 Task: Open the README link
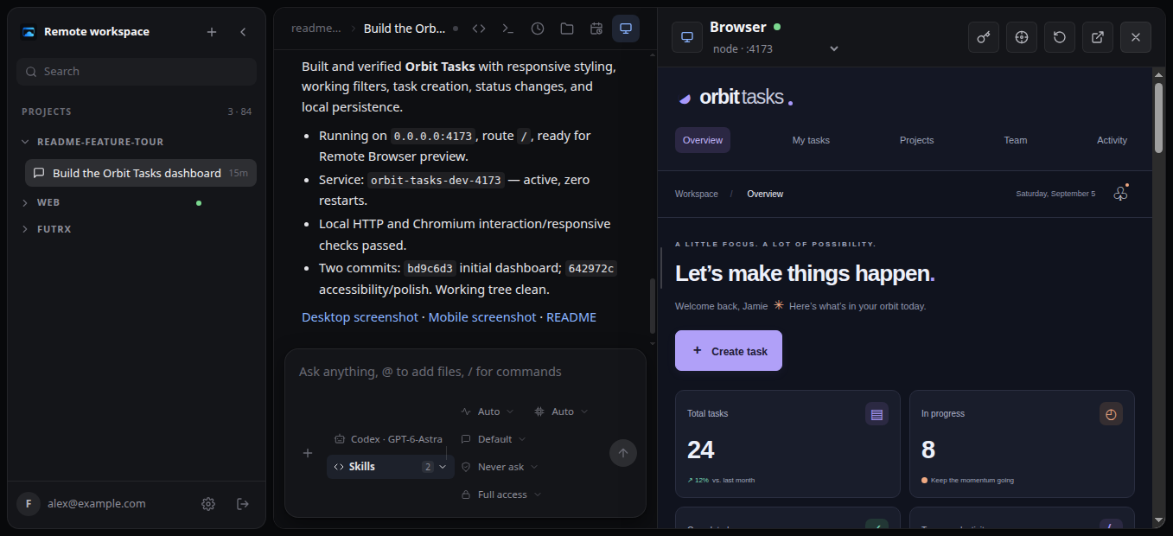(x=571, y=317)
